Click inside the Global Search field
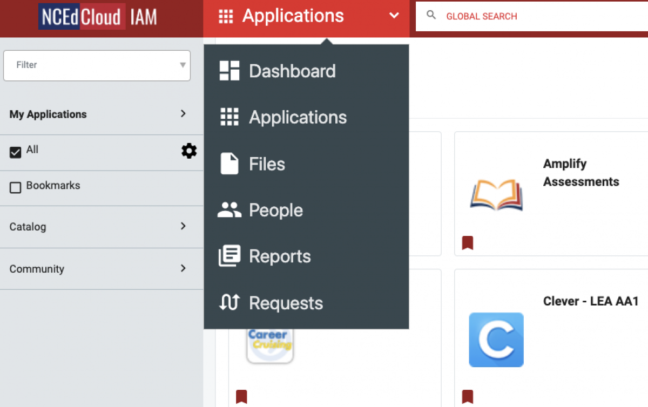The width and height of the screenshot is (648, 407). 513,16
